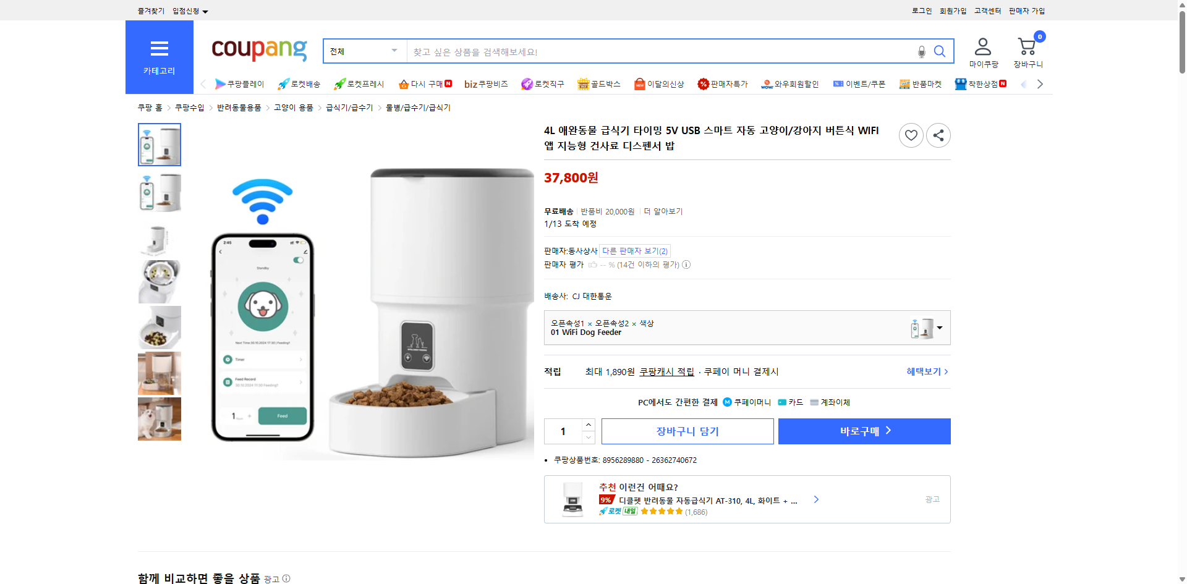Click the 장바구니 담기 button
Viewport: 1187px width, 584px height.
click(687, 431)
